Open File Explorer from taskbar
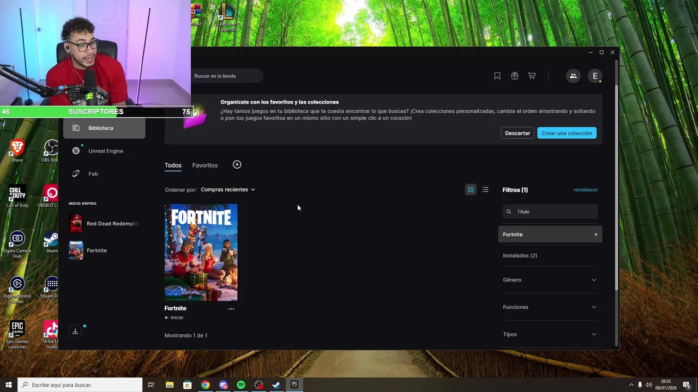This screenshot has height=392, width=698. tap(170, 385)
